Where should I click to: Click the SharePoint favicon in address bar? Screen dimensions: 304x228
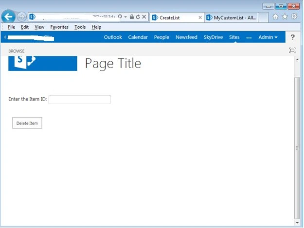(33, 17)
